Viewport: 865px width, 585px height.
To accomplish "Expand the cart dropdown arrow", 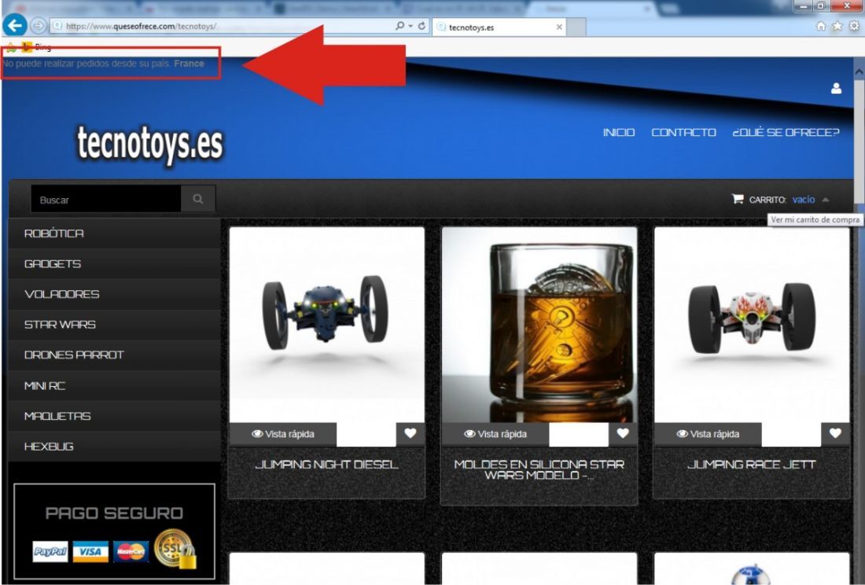I will [x=825, y=200].
